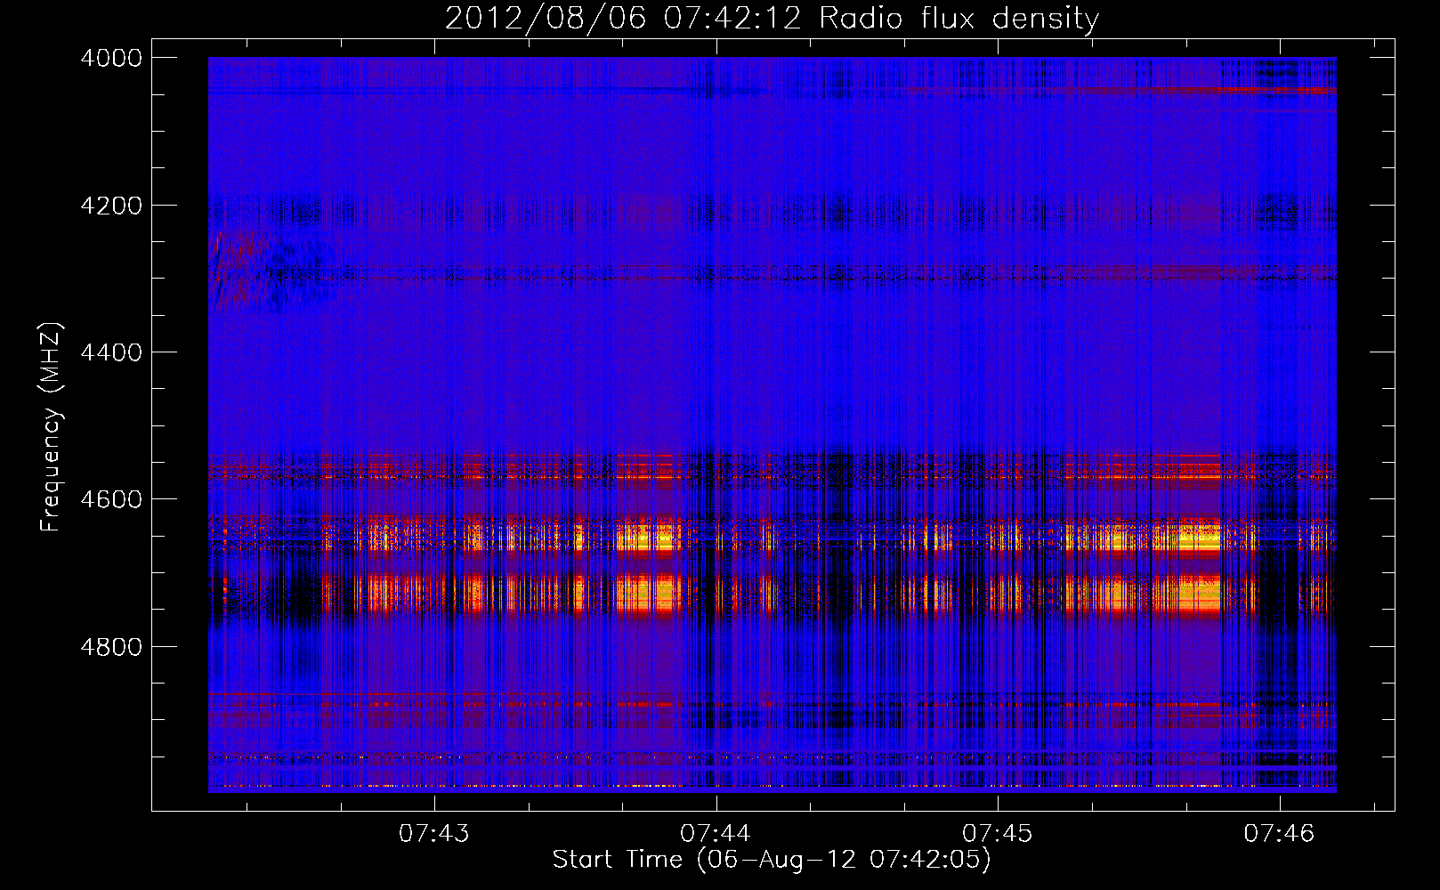Click the 07:46 time tick label

[x=1279, y=833]
